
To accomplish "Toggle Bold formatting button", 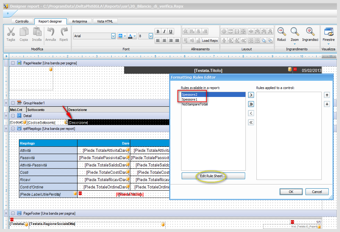I will [158, 31].
